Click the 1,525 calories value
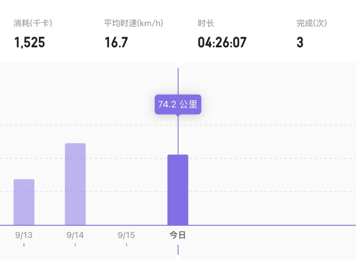This screenshot has width=356, height=267. (29, 42)
